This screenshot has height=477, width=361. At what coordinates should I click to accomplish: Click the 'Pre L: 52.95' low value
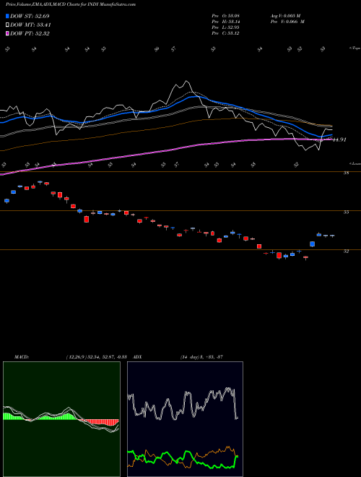click(226, 27)
